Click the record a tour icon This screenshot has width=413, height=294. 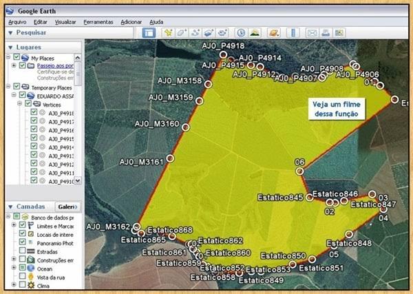[222, 33]
